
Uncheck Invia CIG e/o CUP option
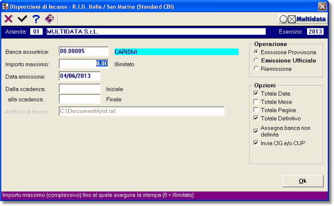tap(256, 143)
